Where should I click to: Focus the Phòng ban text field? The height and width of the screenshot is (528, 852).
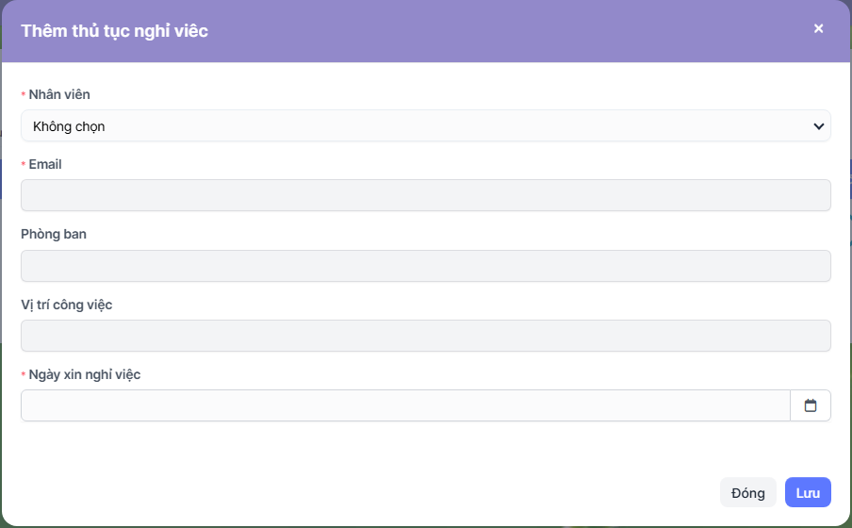pyautogui.click(x=425, y=266)
